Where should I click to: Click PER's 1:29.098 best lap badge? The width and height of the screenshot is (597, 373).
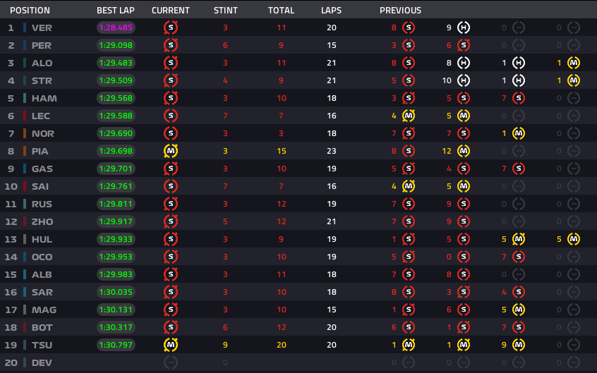(116, 45)
